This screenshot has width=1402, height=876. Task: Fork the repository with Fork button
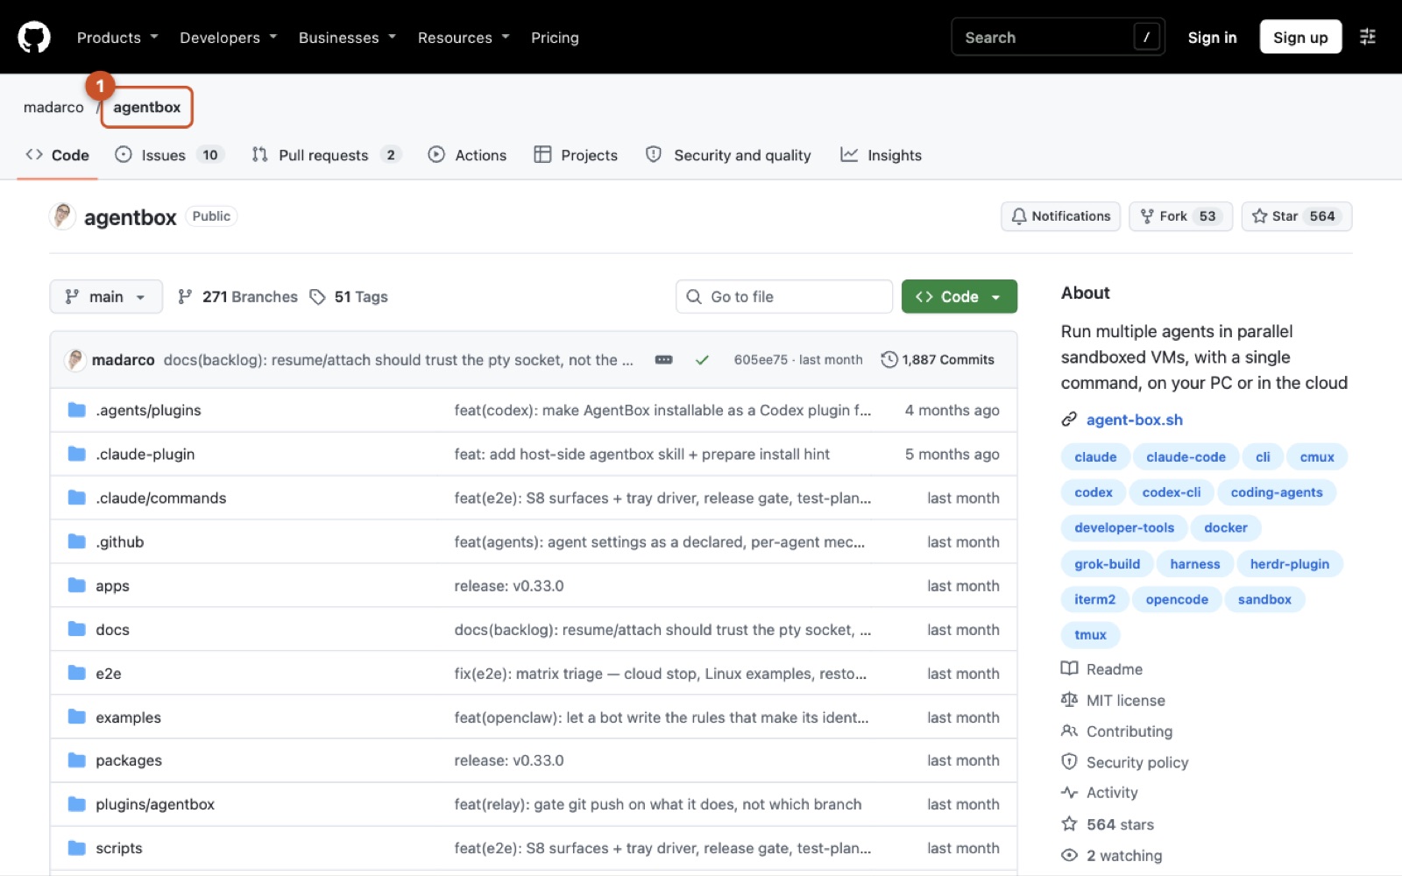[1180, 216]
